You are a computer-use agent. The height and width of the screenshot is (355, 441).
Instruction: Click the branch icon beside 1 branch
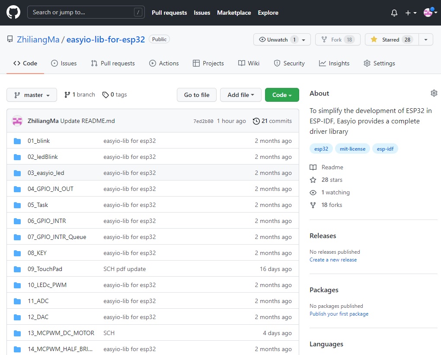pyautogui.click(x=67, y=95)
